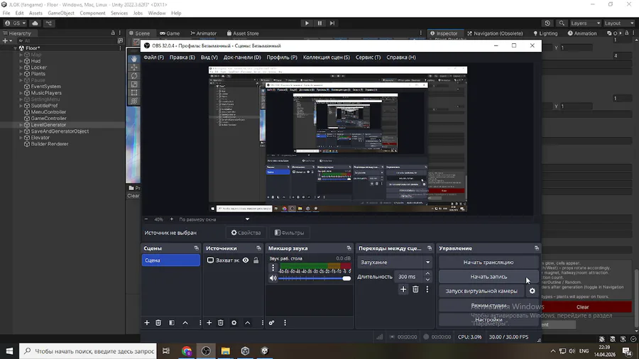Add a scene transition with plus icon
Screen dimensions: 639x359
pos(403,289)
